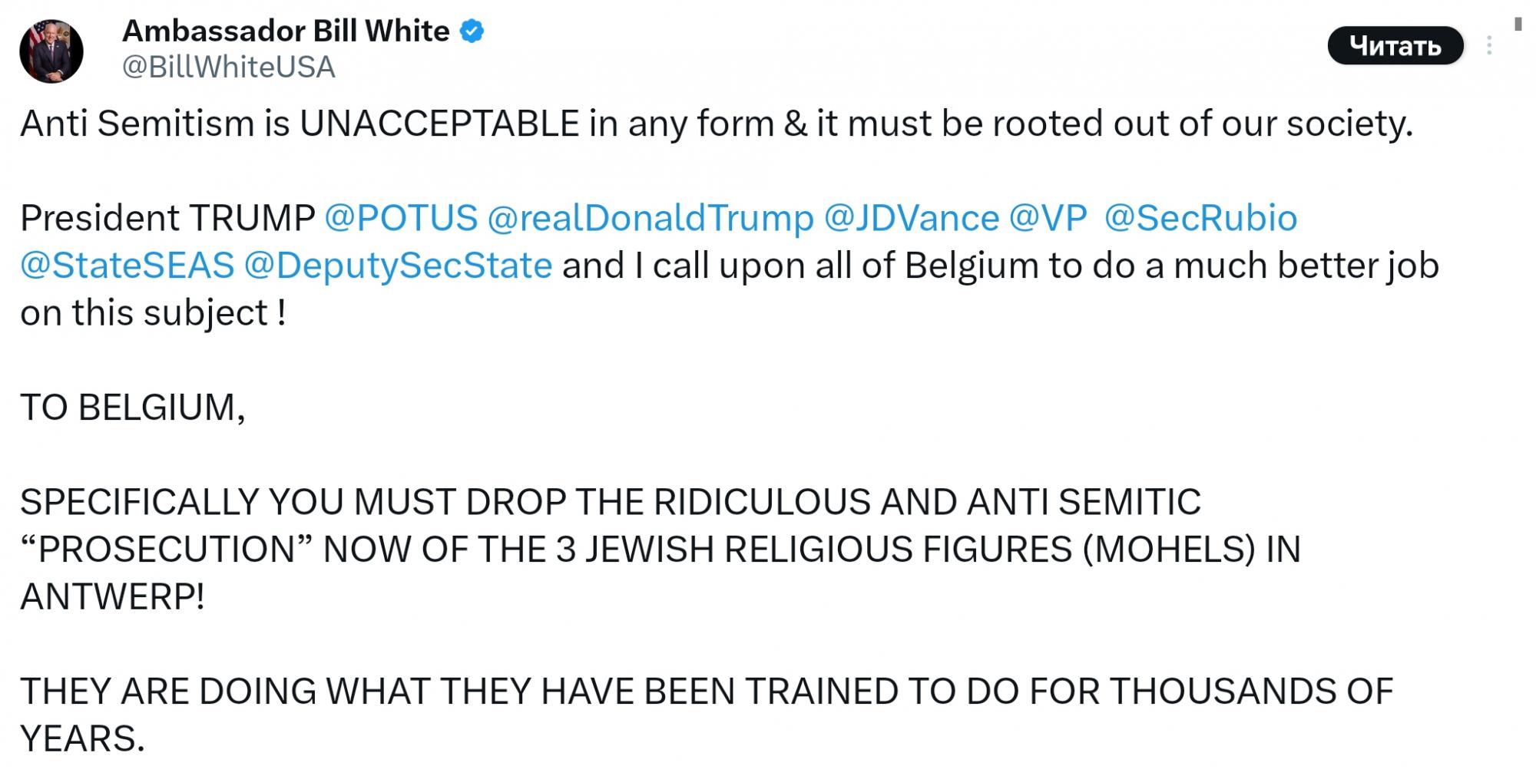This screenshot has width=1536, height=779.
Task: Open the @POTUS mention link
Action: click(x=401, y=218)
